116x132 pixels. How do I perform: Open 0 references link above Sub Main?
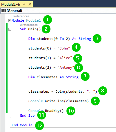(29, 25)
